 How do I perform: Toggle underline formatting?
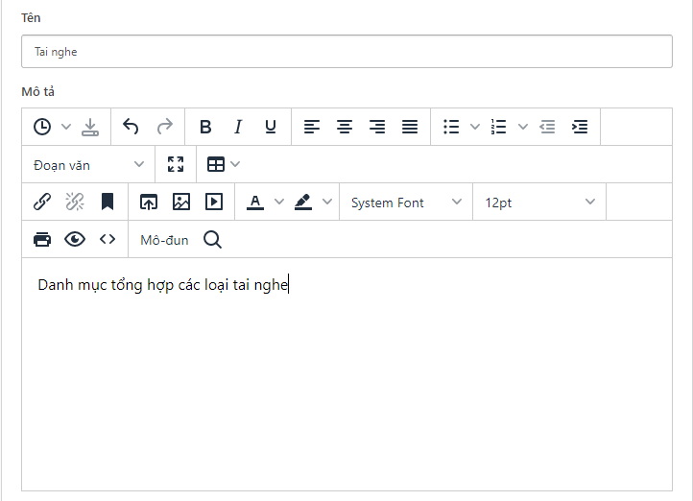click(271, 127)
